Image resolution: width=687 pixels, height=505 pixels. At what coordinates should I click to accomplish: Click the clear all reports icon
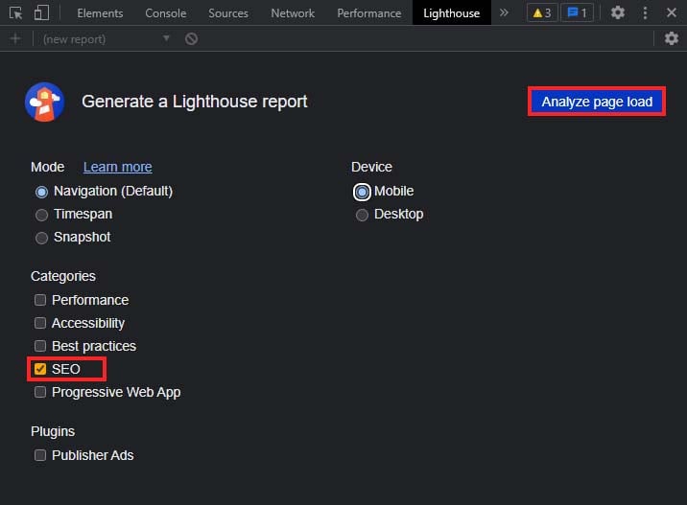click(191, 39)
